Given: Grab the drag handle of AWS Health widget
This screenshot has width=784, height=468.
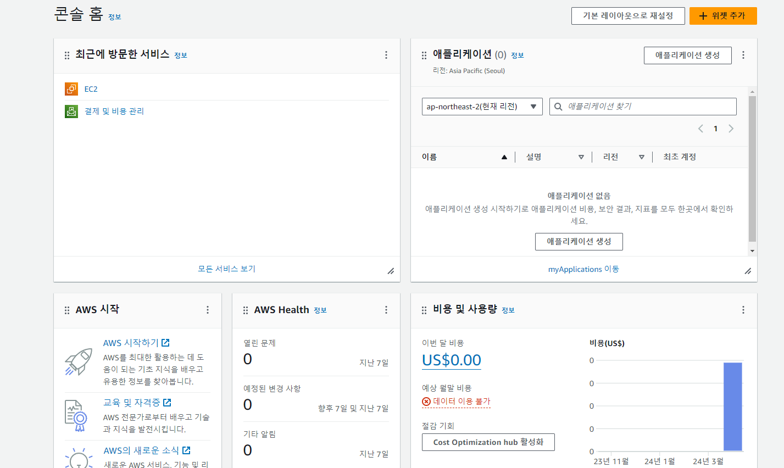Looking at the screenshot, I should tap(246, 310).
